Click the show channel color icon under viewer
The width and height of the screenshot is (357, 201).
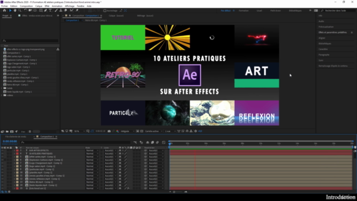117,131
